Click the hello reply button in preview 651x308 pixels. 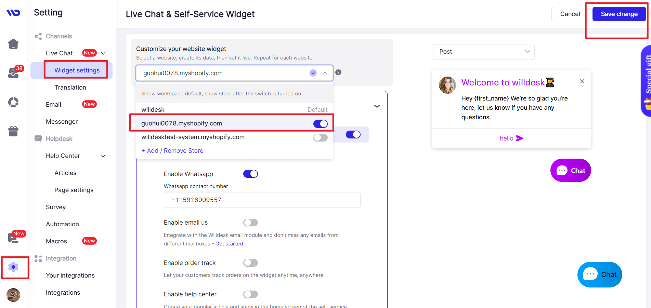(511, 138)
